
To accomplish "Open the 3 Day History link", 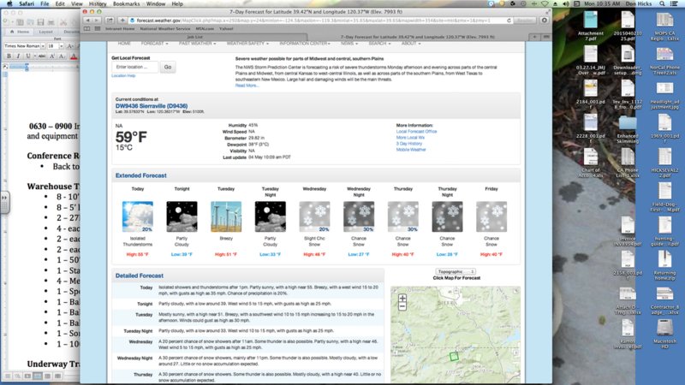I will click(409, 144).
